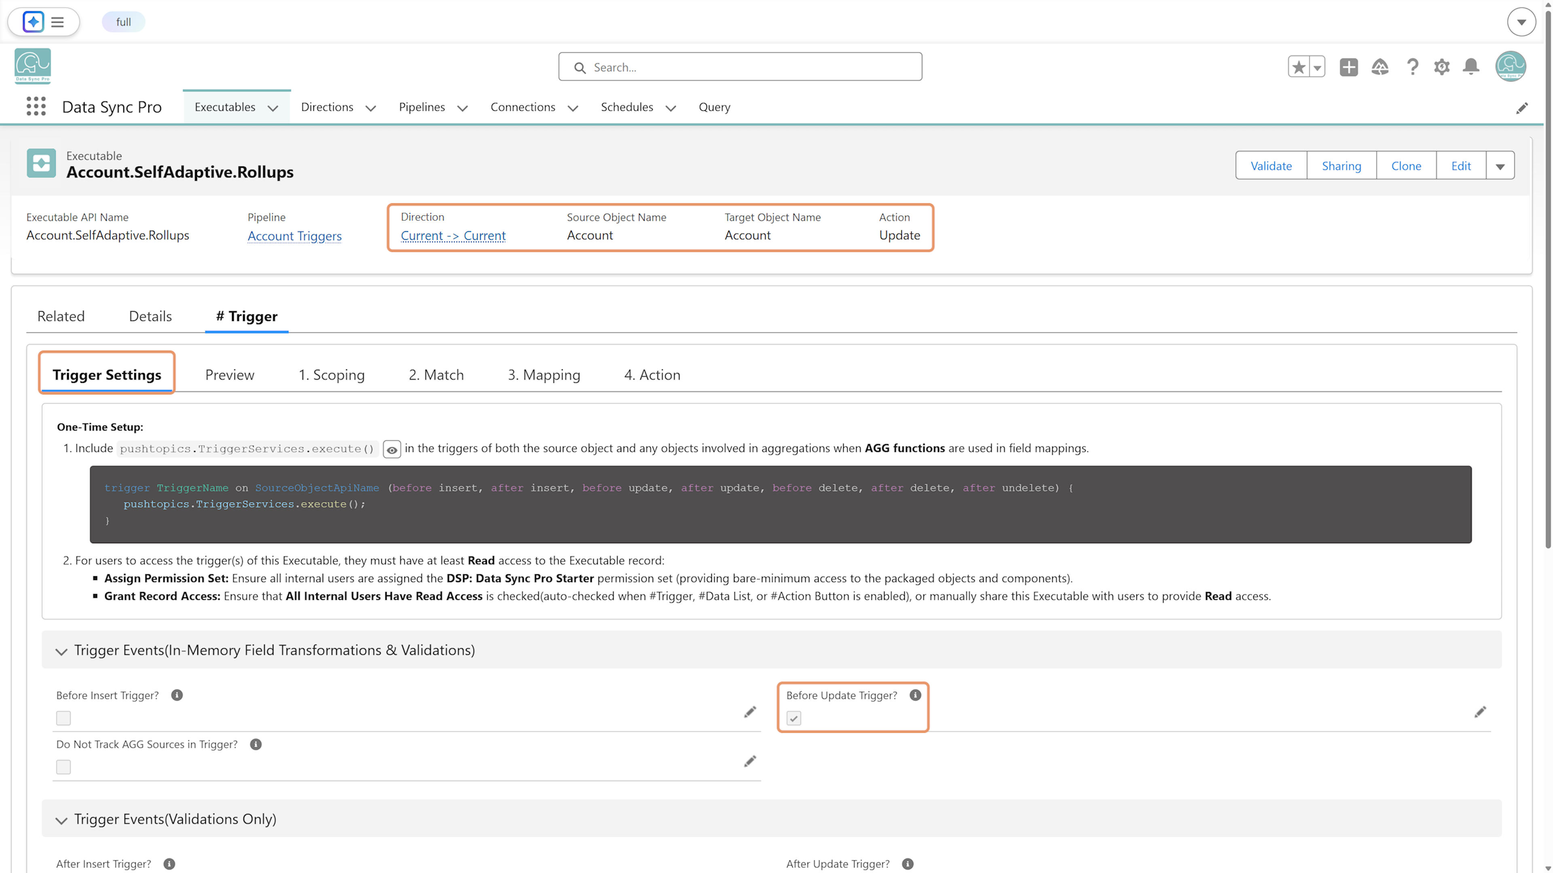Click the global create plus icon
The width and height of the screenshot is (1553, 873).
pos(1349,67)
